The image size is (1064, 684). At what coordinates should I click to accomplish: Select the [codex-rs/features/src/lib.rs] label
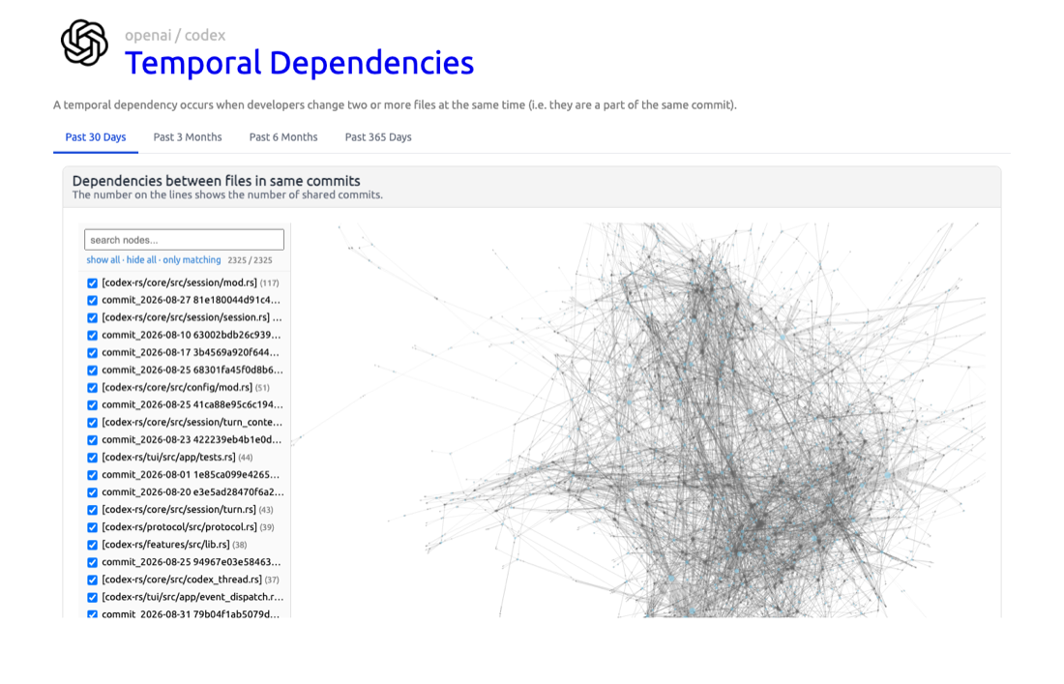(x=165, y=545)
